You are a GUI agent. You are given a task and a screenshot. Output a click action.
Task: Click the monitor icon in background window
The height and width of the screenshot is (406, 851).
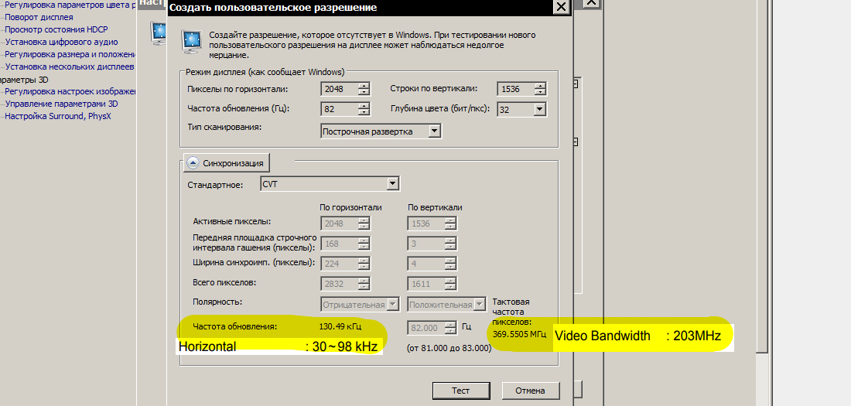[159, 32]
